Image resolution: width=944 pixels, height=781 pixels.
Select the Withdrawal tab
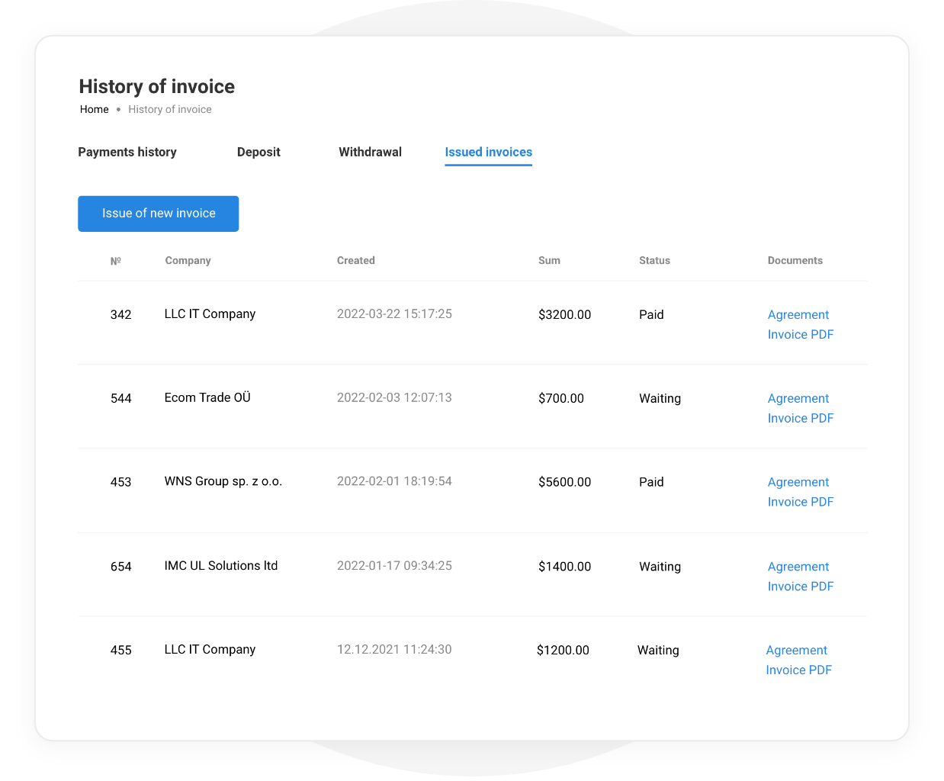(370, 152)
